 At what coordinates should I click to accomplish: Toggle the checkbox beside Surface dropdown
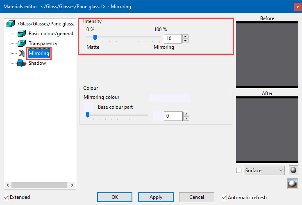[x=238, y=170]
